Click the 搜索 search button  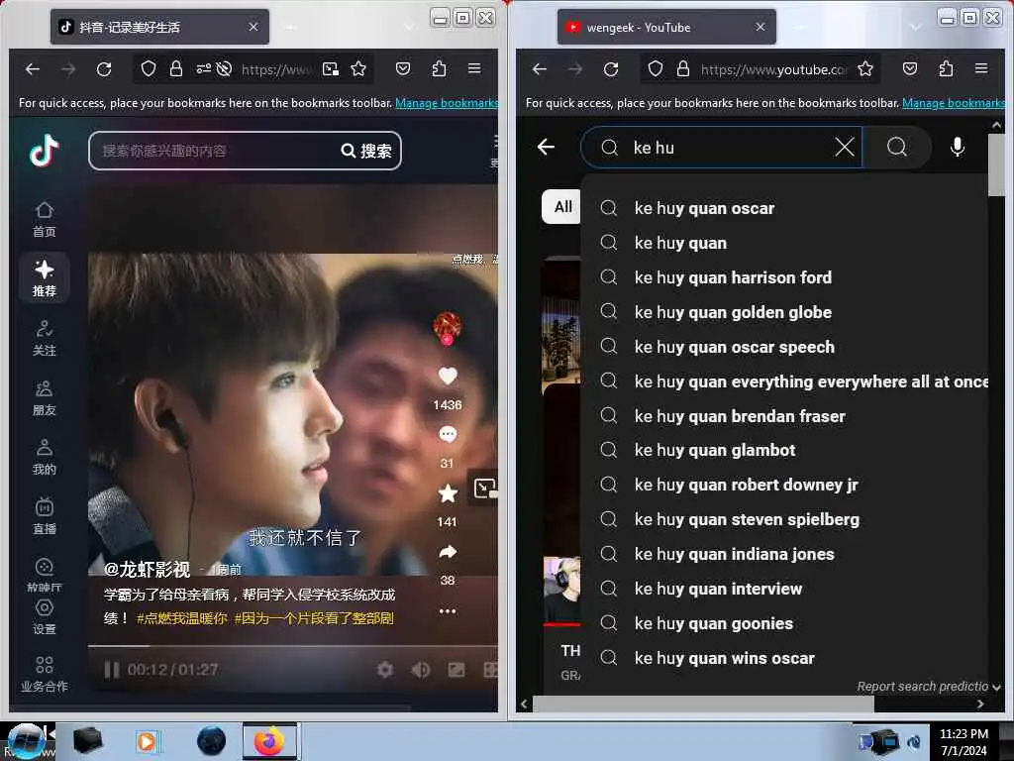pos(366,151)
